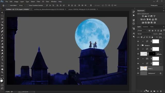Open the Character panel icon

click(x=134, y=33)
